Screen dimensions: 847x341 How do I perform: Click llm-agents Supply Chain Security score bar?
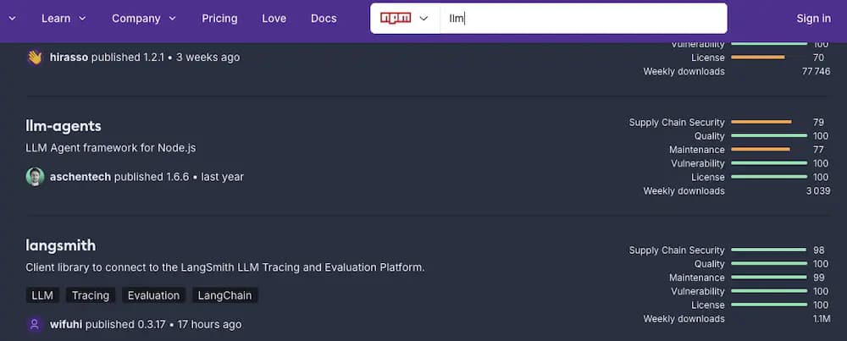coord(761,123)
